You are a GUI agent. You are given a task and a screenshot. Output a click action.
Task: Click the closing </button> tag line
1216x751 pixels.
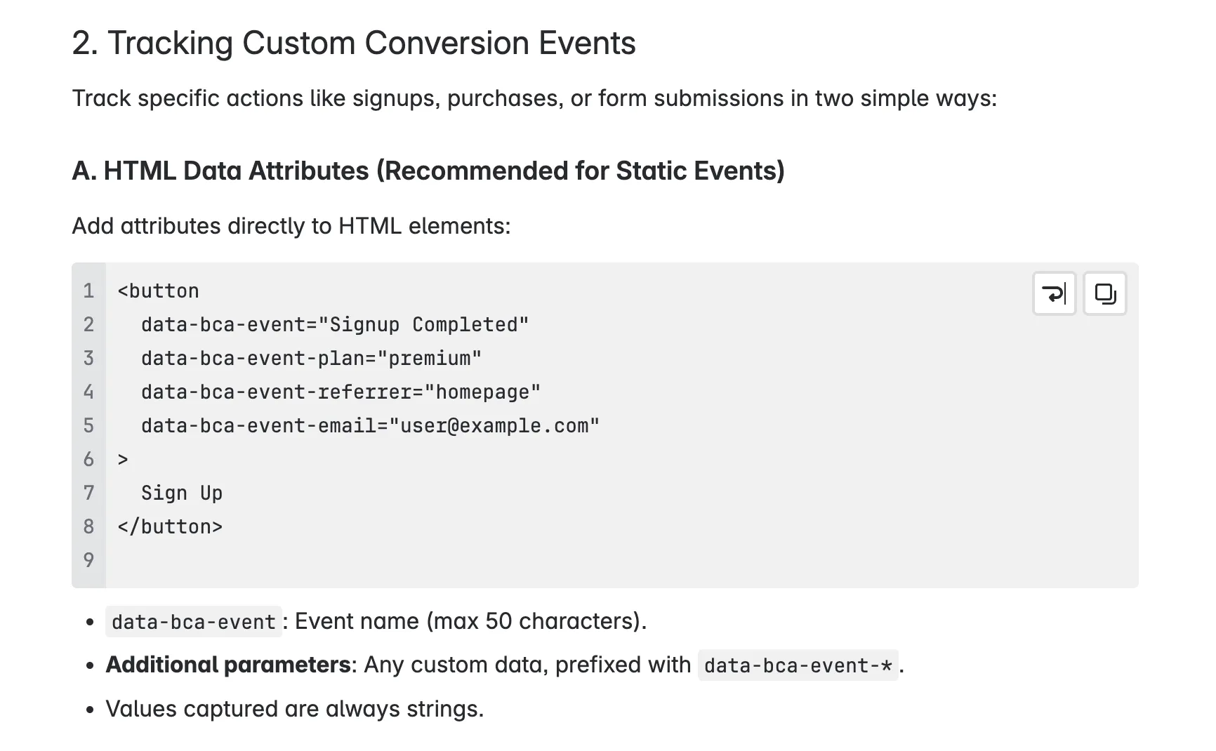pos(170,526)
